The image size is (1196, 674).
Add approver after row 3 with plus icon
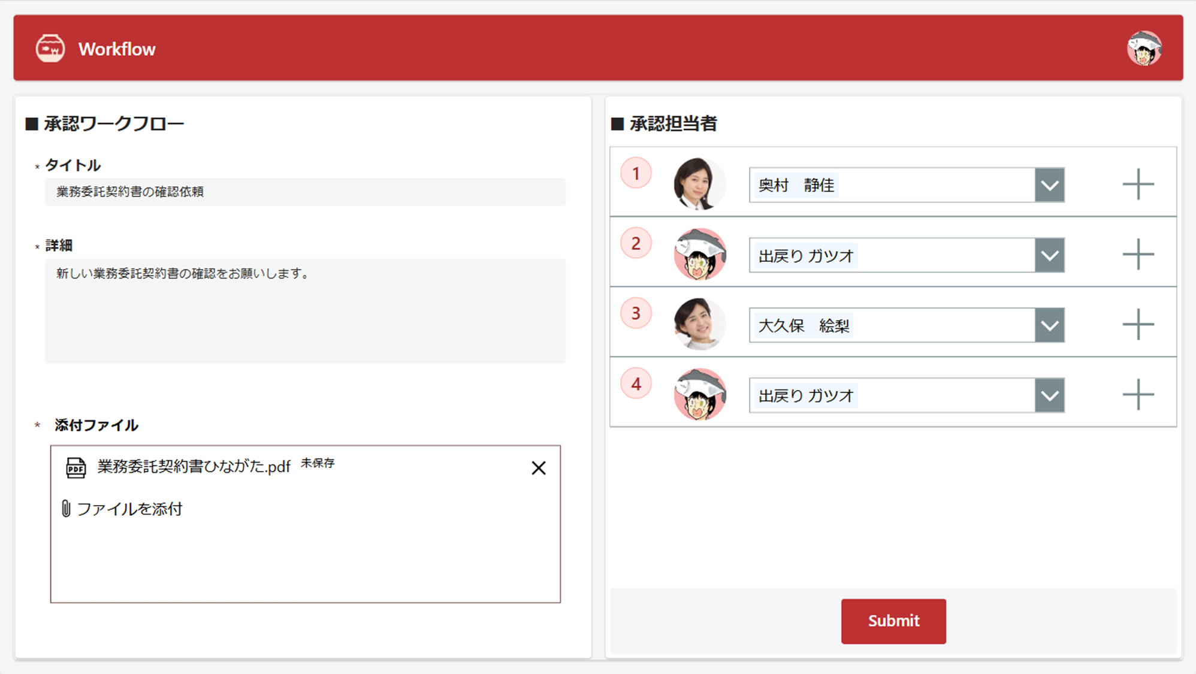click(1137, 325)
